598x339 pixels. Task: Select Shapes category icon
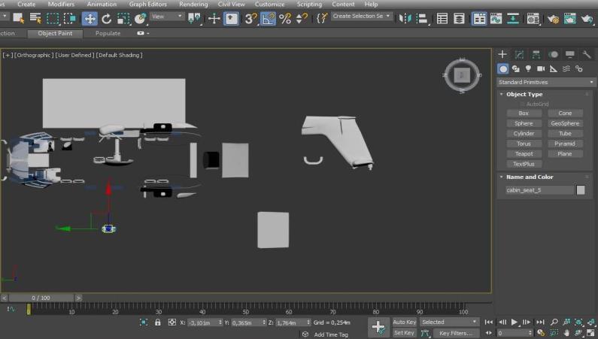pyautogui.click(x=516, y=69)
